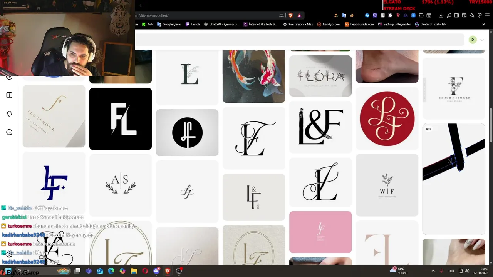Open the trendyol.com bookmark
The image size is (493, 277).
tap(329, 24)
